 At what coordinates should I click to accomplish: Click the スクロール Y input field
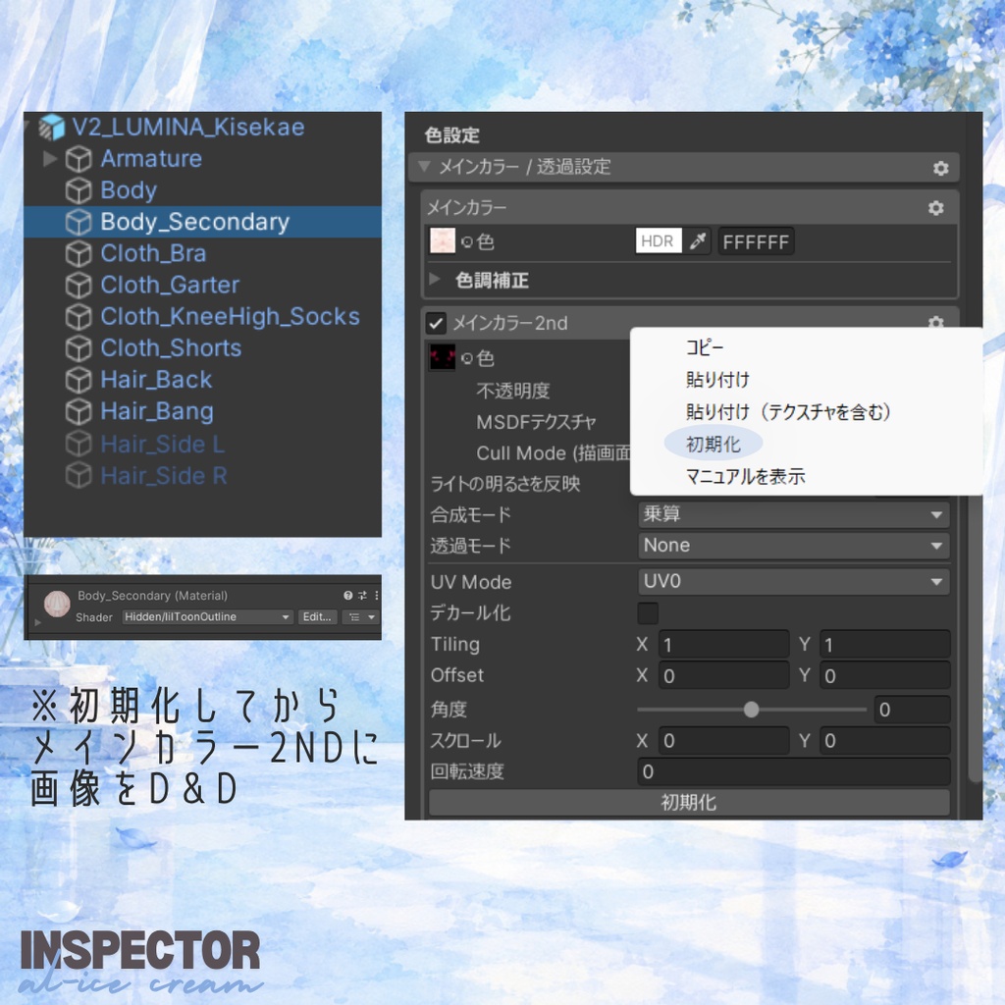884,741
